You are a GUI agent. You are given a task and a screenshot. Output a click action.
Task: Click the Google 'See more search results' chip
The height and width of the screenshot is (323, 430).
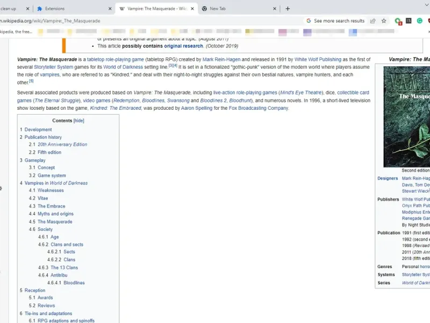(x=335, y=21)
